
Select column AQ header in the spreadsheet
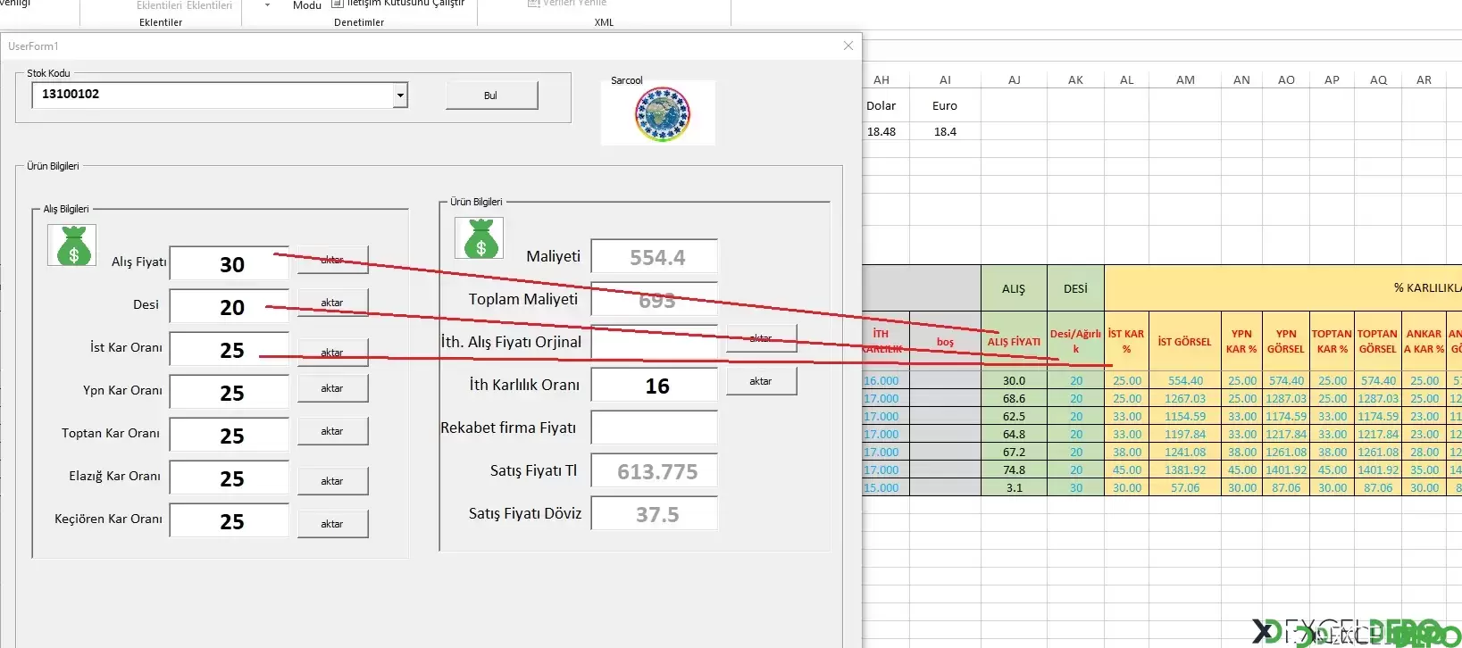(1378, 79)
